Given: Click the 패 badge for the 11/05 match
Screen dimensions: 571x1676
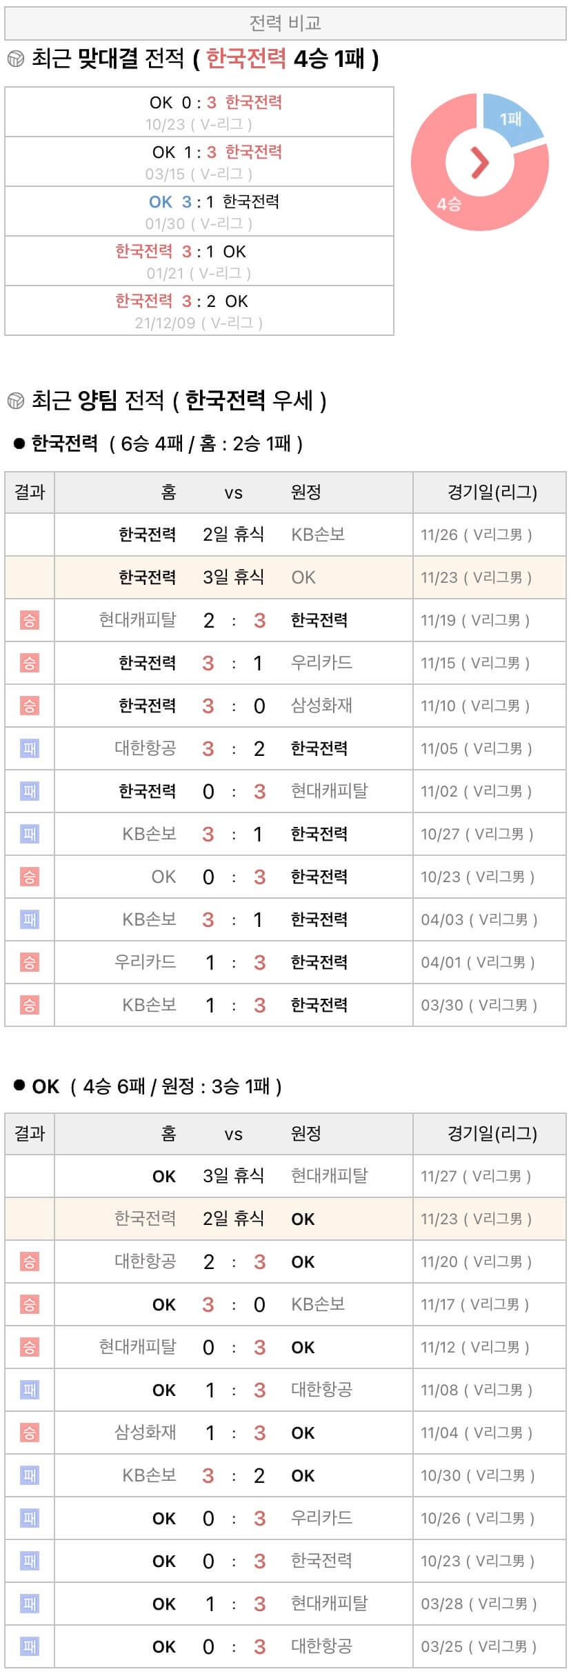Looking at the screenshot, I should coord(30,748).
